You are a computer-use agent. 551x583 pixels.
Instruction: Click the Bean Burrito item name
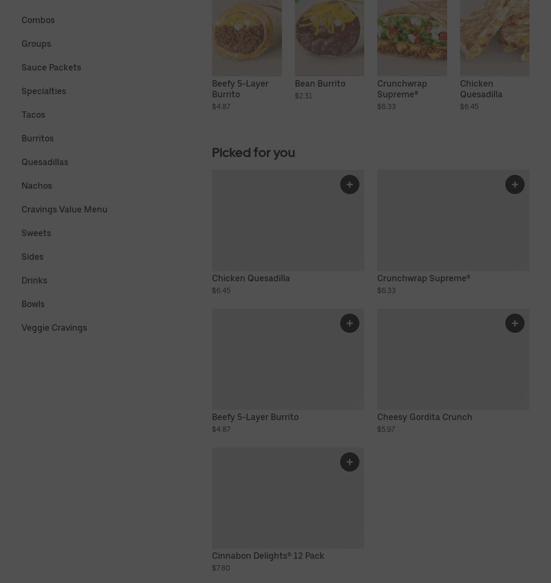(320, 83)
